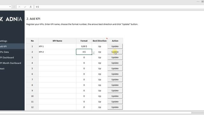
Task: Click the Format column header
Action: (84, 41)
